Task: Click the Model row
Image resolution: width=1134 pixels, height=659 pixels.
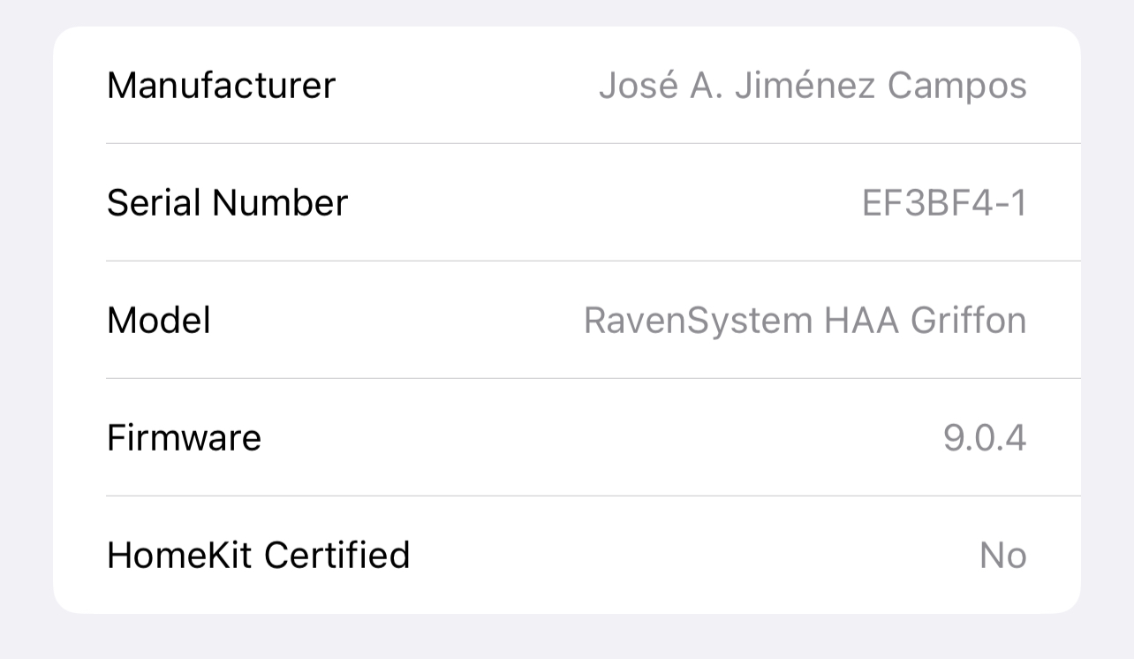Action: click(565, 320)
